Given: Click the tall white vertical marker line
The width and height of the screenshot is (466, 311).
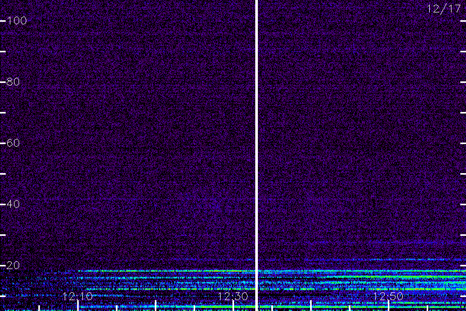Looking at the screenshot, I should pyautogui.click(x=256, y=155).
